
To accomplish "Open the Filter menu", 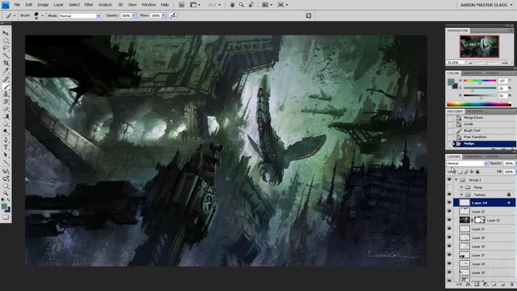I will tap(89, 5).
